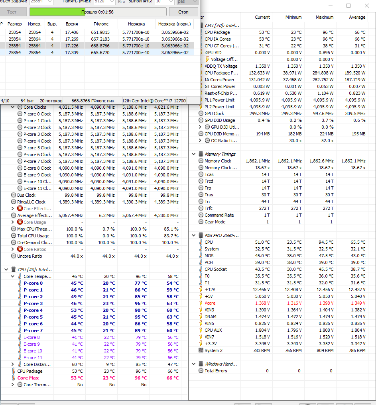Click the Vcore lightning bolt icon
The width and height of the screenshot is (376, 405).
tap(201, 303)
